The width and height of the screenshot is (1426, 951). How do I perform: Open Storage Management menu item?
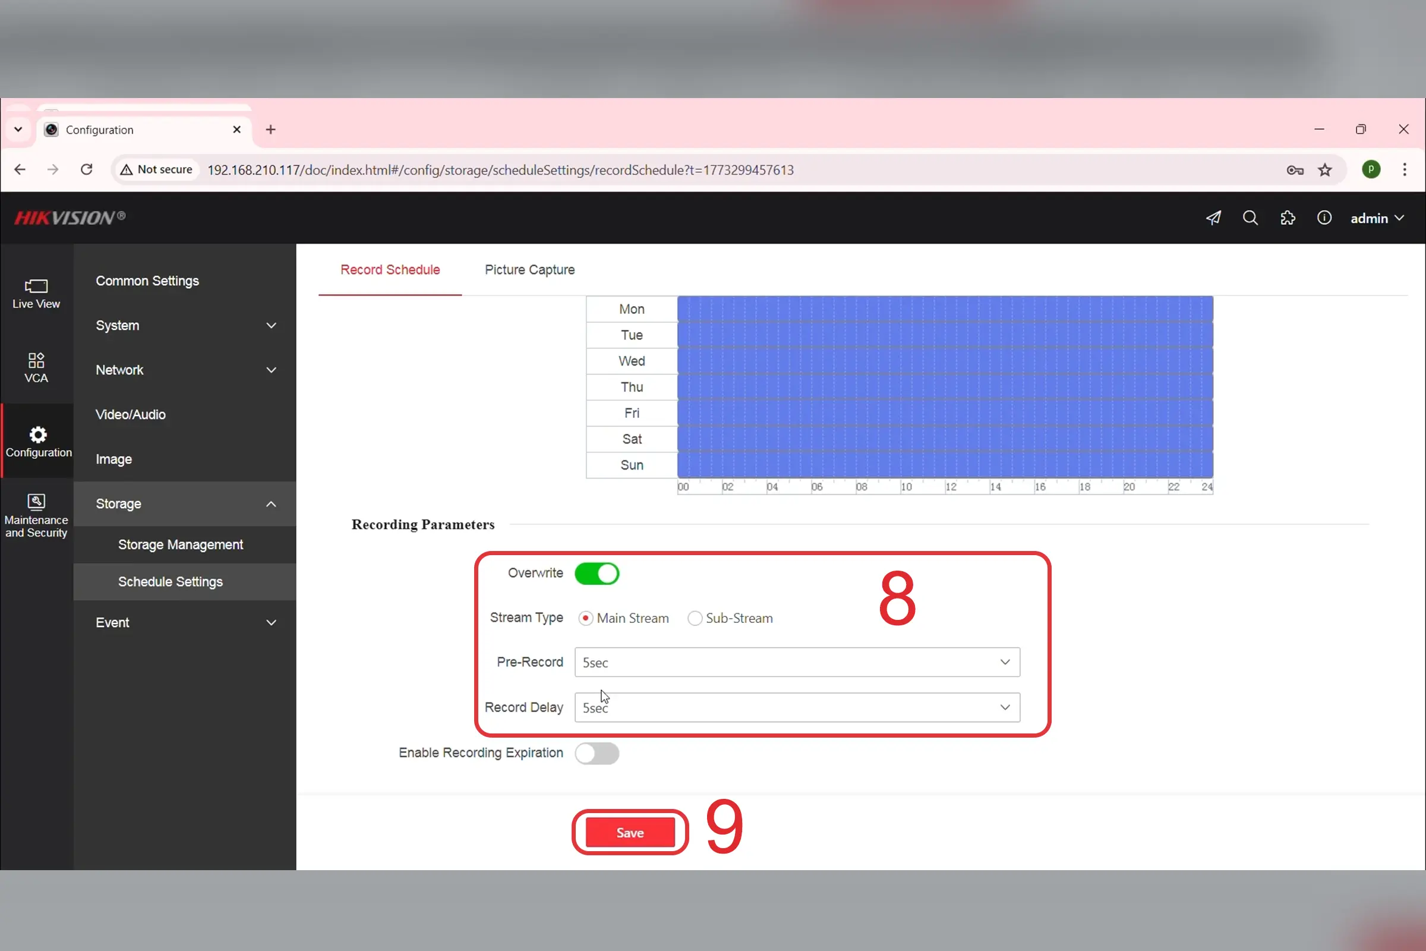pyautogui.click(x=180, y=544)
